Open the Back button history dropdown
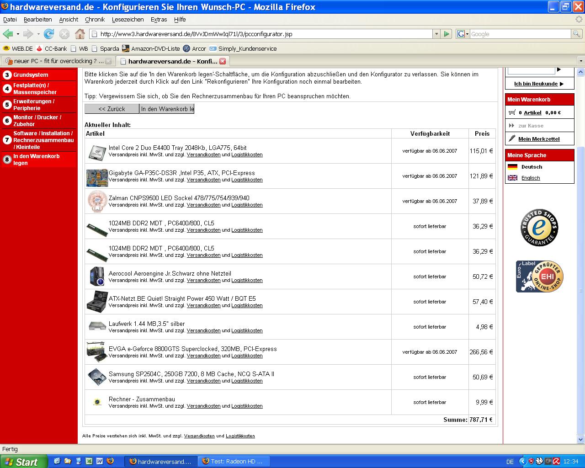585x468 pixels. point(18,34)
